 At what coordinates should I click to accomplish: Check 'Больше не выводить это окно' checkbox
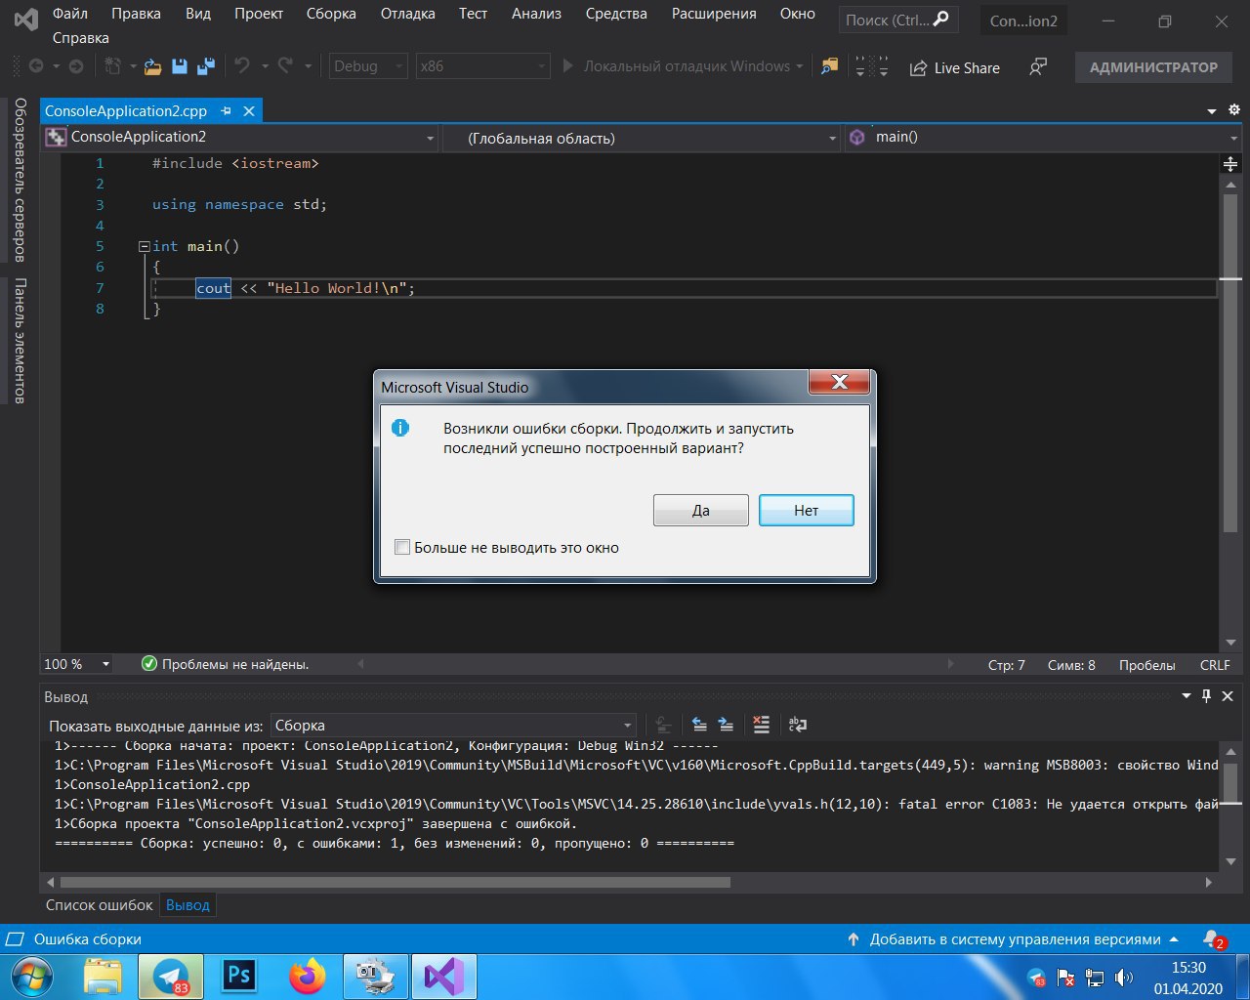click(x=401, y=547)
